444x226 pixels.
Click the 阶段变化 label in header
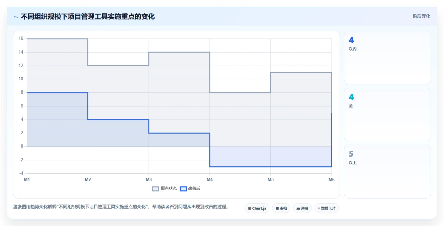pyautogui.click(x=421, y=16)
